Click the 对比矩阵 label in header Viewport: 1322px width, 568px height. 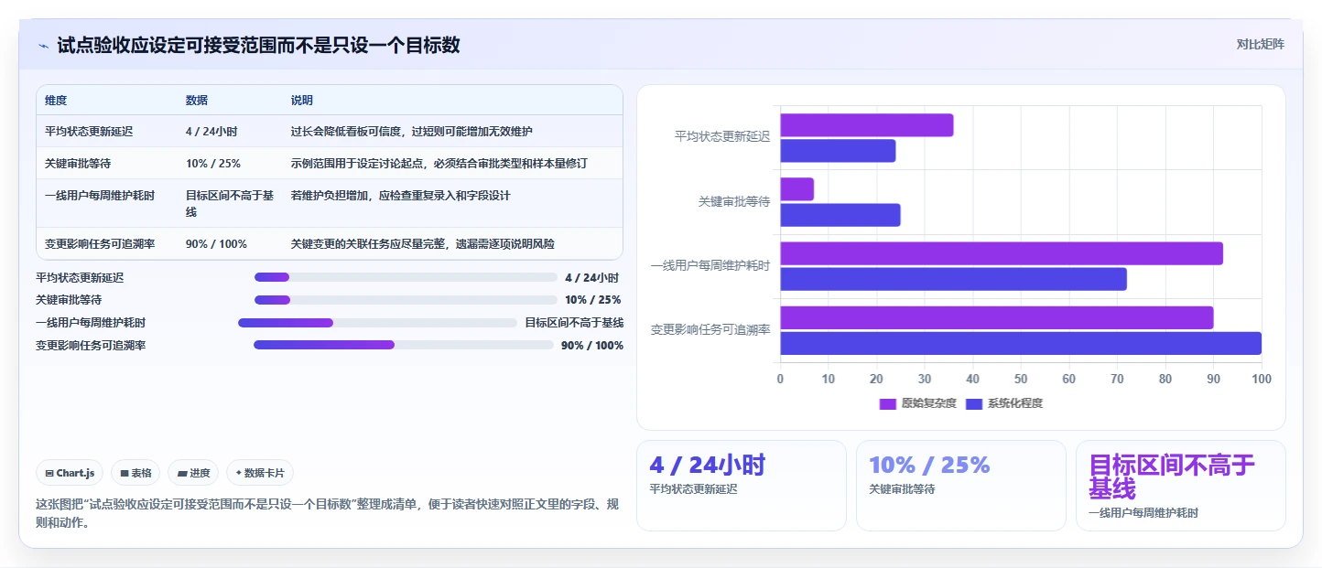click(x=1260, y=44)
